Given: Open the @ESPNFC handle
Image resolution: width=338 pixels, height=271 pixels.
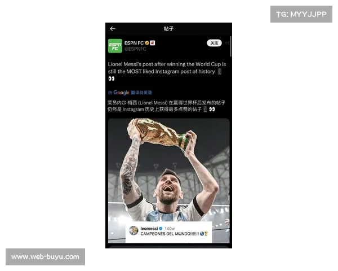Looking at the screenshot, I should point(135,49).
